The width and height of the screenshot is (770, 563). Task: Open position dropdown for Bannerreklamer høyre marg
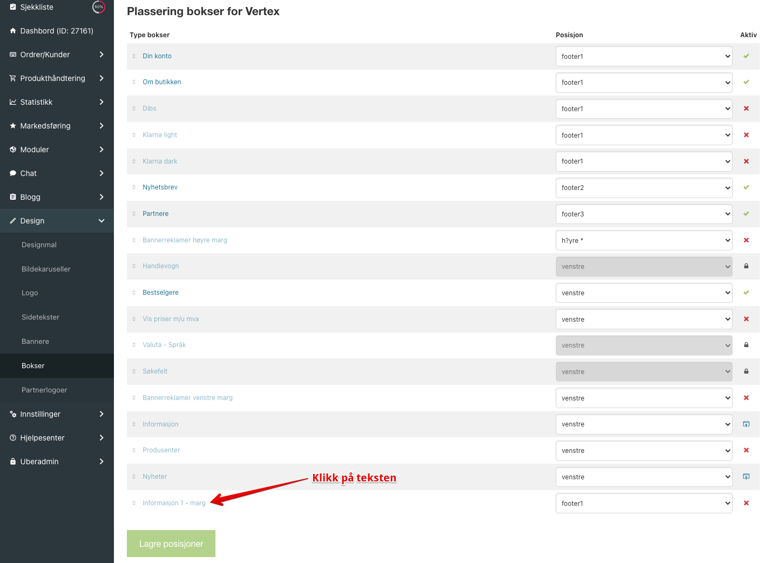(644, 240)
